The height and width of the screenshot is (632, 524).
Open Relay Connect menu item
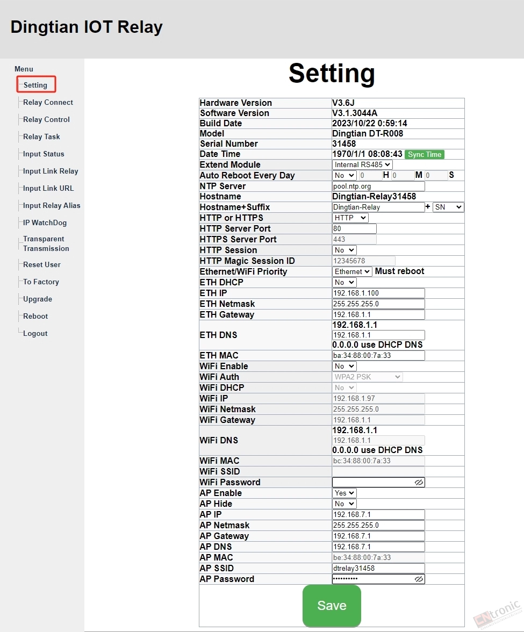tap(48, 102)
